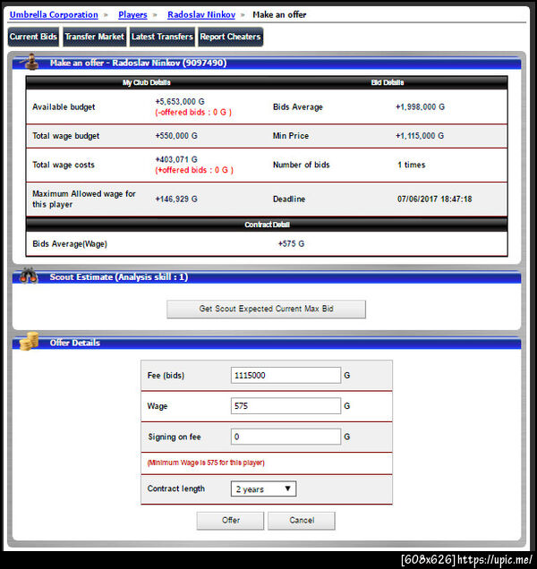Focus the Wage input field
This screenshot has height=569, width=537.
coord(286,405)
